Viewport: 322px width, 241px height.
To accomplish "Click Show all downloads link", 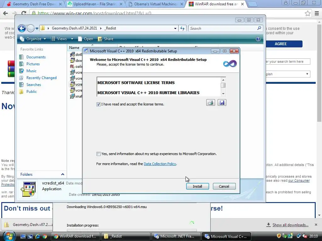I will [290, 225].
